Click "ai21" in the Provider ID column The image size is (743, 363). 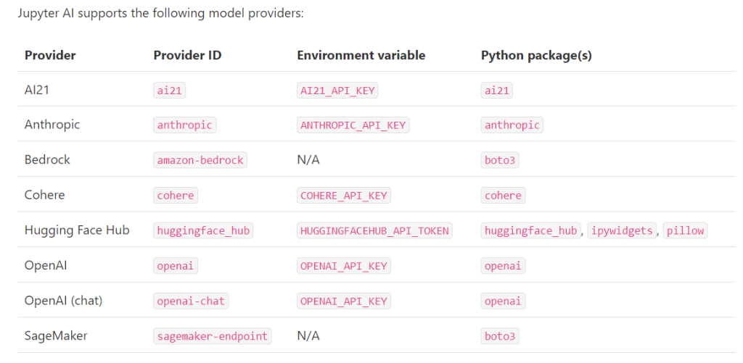click(169, 91)
